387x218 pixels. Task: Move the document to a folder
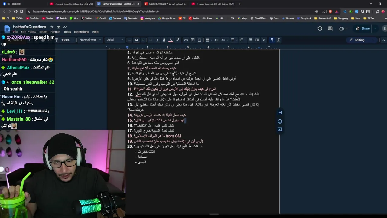coord(58,27)
